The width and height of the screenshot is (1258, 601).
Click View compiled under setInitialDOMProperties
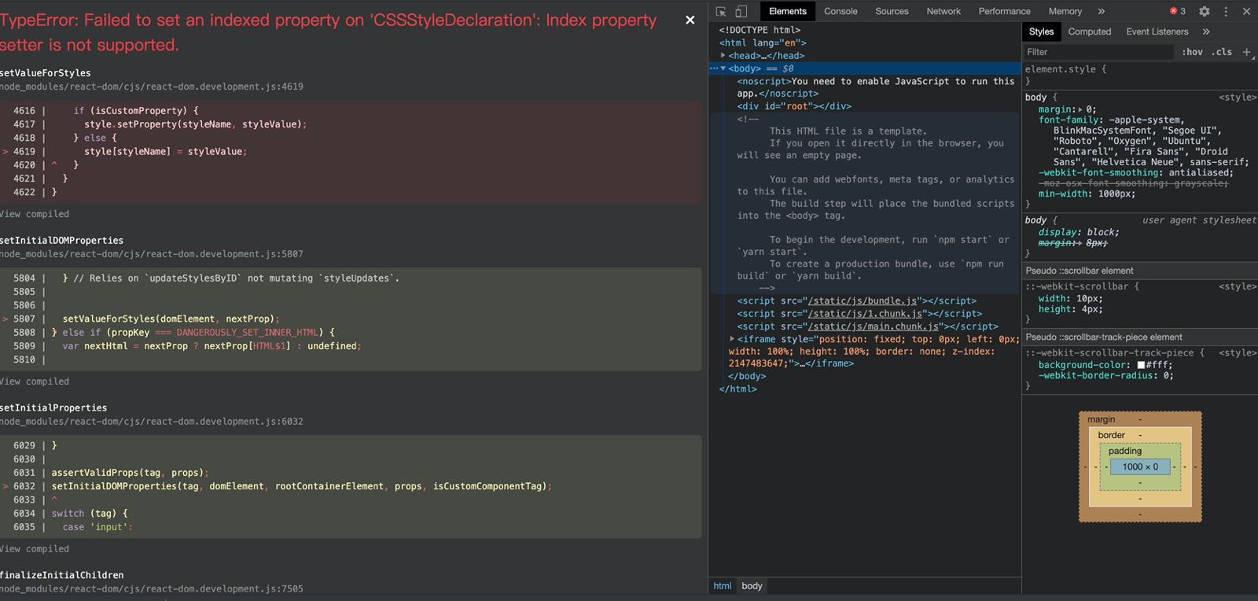(35, 382)
